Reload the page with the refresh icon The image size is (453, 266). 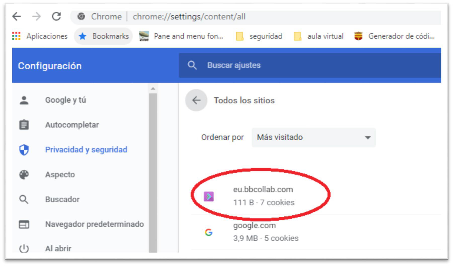coord(56,17)
